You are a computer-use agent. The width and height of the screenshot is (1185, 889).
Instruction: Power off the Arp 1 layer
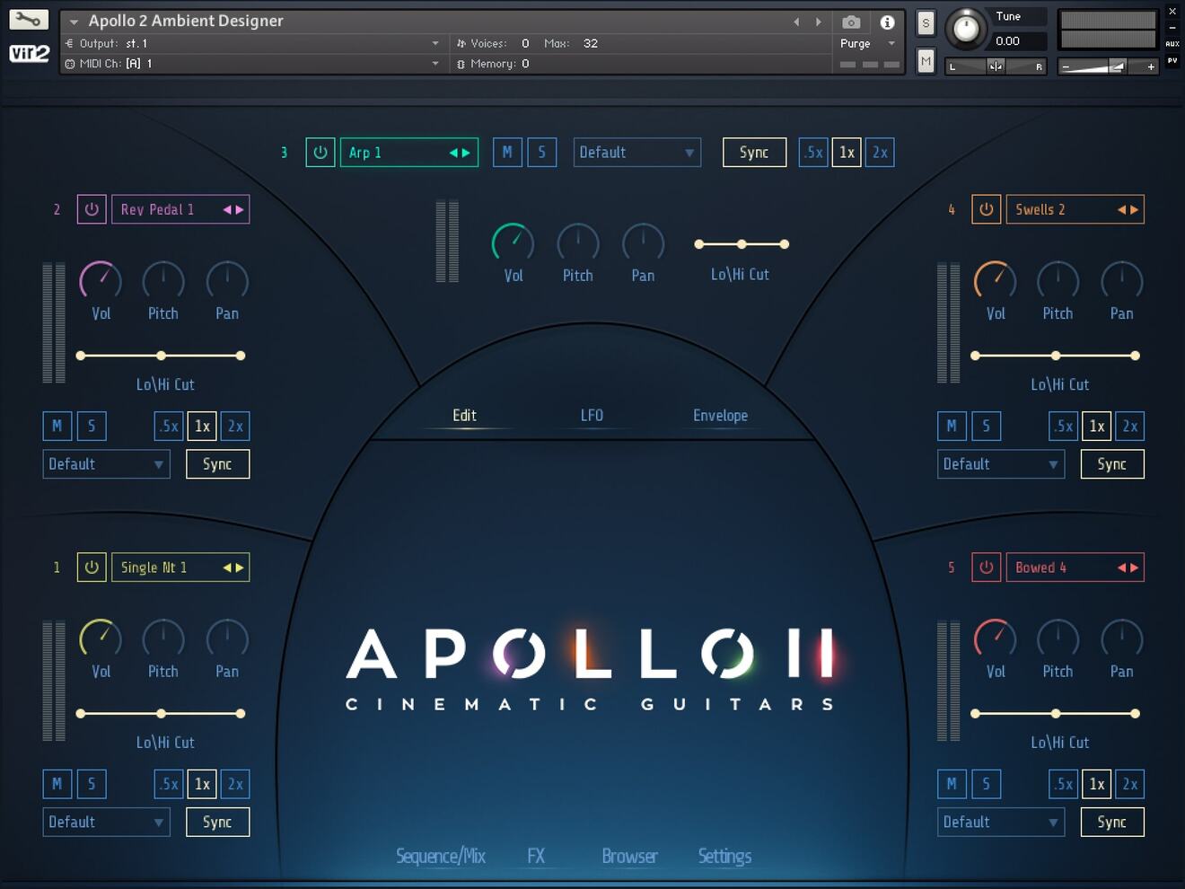pos(320,152)
